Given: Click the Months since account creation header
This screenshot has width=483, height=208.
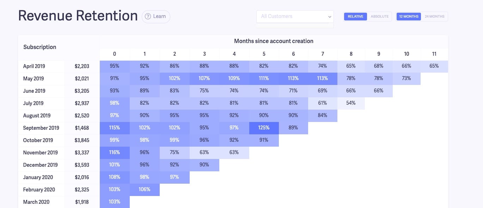Looking at the screenshot, I should click(x=274, y=41).
